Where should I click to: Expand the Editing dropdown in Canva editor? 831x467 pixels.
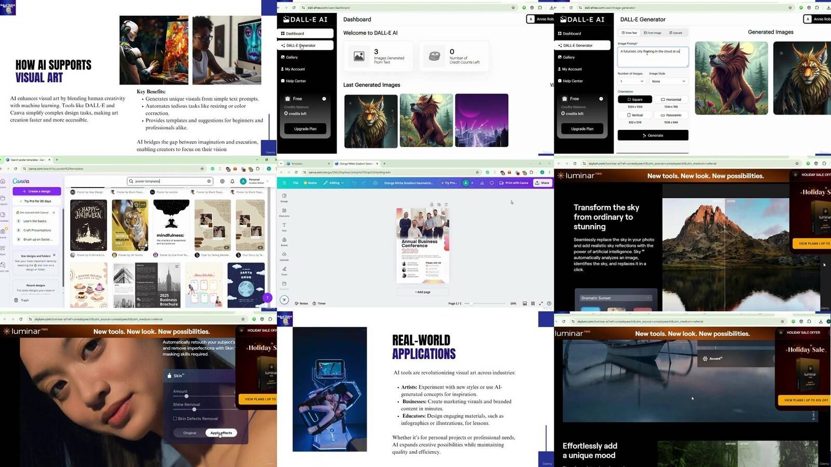(x=333, y=183)
